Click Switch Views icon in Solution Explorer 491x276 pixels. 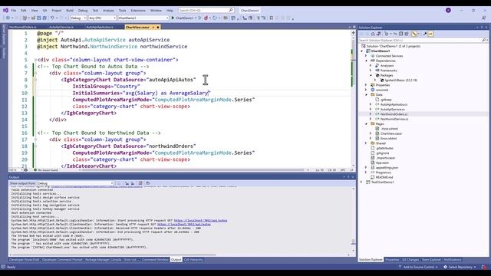378,34
